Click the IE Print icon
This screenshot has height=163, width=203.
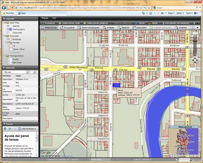pos(162,13)
